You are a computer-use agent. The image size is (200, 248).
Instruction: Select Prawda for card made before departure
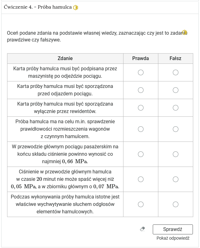tap(140, 90)
